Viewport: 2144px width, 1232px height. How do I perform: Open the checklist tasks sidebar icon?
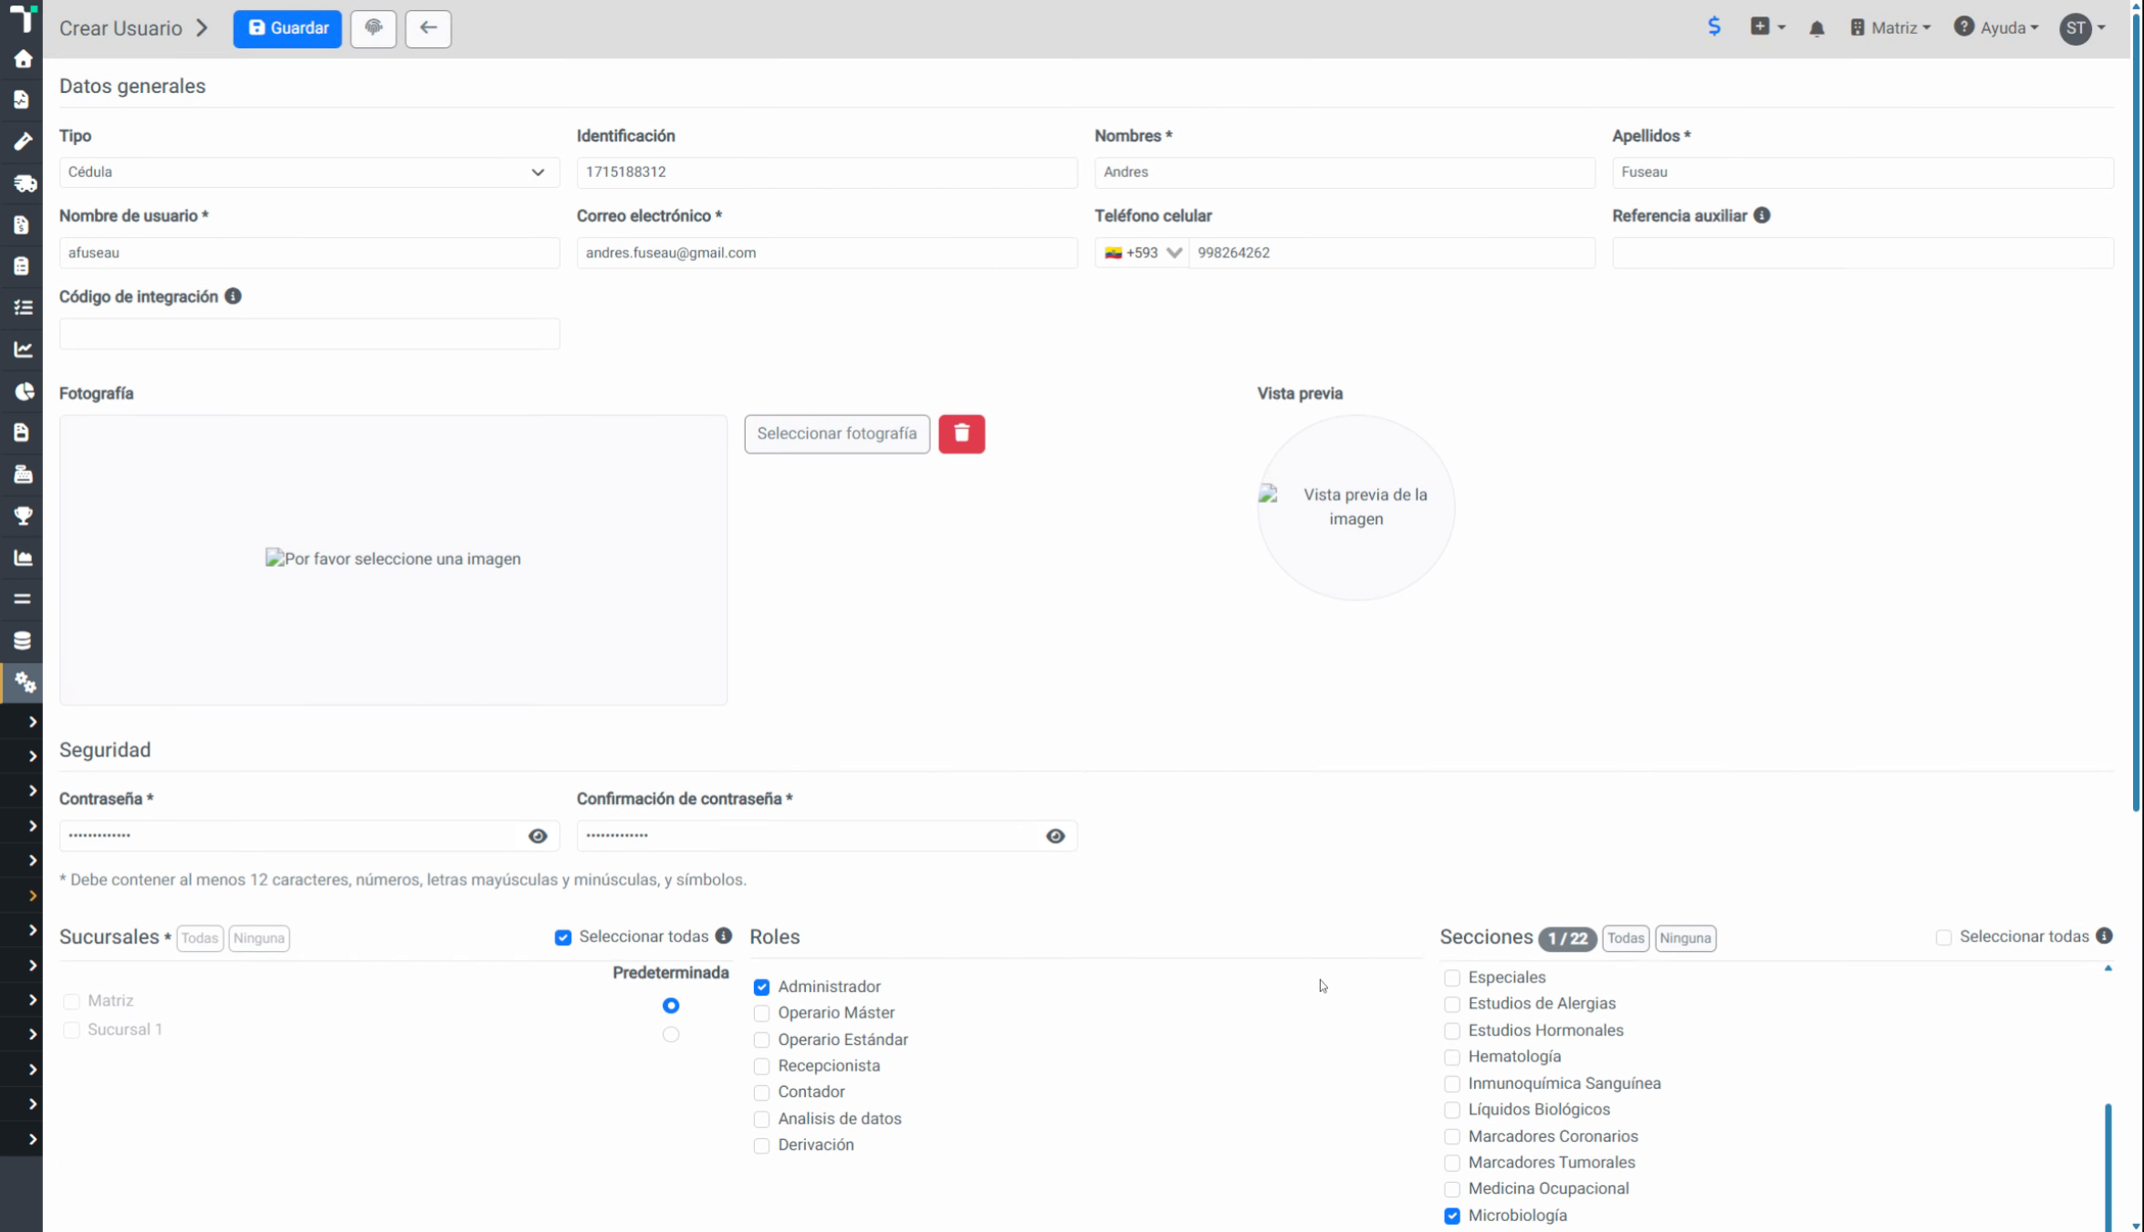[23, 308]
